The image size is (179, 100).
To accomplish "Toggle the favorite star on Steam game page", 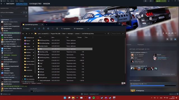I will 175,39.
